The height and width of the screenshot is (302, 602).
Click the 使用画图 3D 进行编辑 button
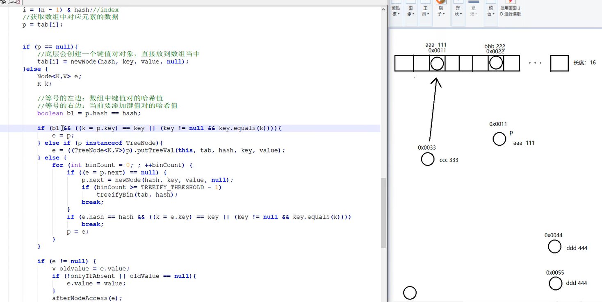[510, 10]
